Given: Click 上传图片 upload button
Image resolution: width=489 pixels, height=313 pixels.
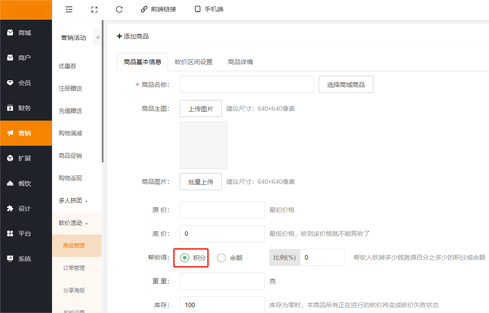Looking at the screenshot, I should pyautogui.click(x=200, y=109).
